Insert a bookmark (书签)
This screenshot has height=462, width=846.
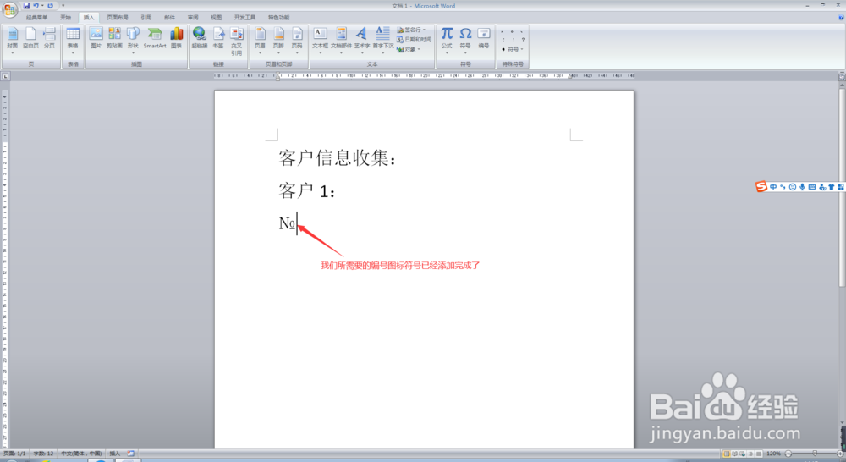[218, 38]
